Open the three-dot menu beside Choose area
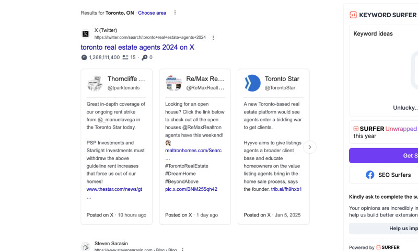The width and height of the screenshot is (418, 251). pyautogui.click(x=175, y=13)
